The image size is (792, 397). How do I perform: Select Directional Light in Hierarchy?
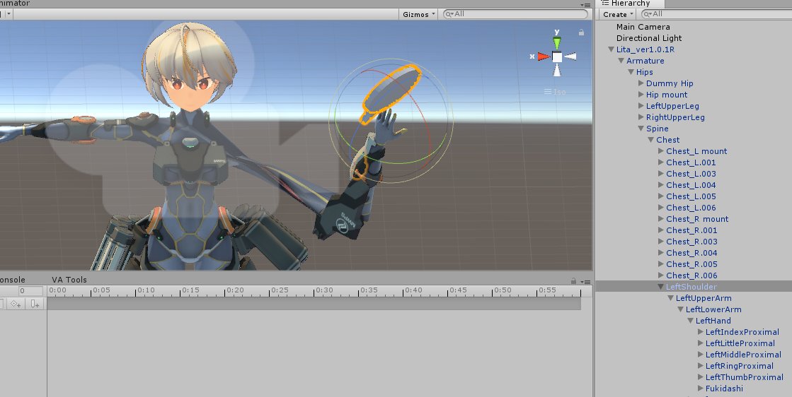coord(648,38)
